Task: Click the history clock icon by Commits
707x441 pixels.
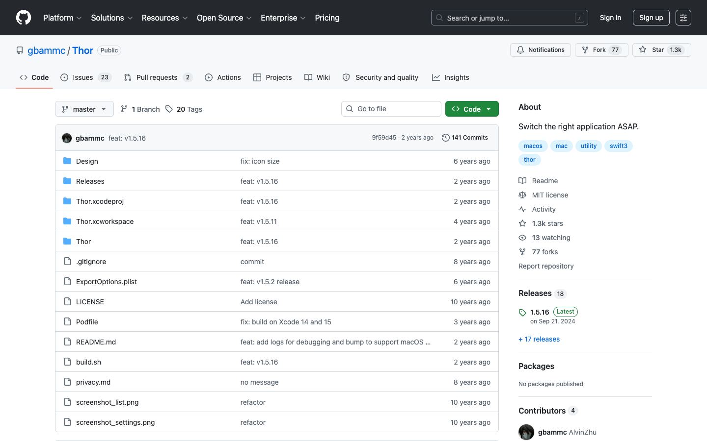Action: coord(445,138)
